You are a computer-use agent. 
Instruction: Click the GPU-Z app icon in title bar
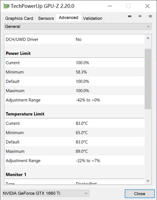[6, 6]
